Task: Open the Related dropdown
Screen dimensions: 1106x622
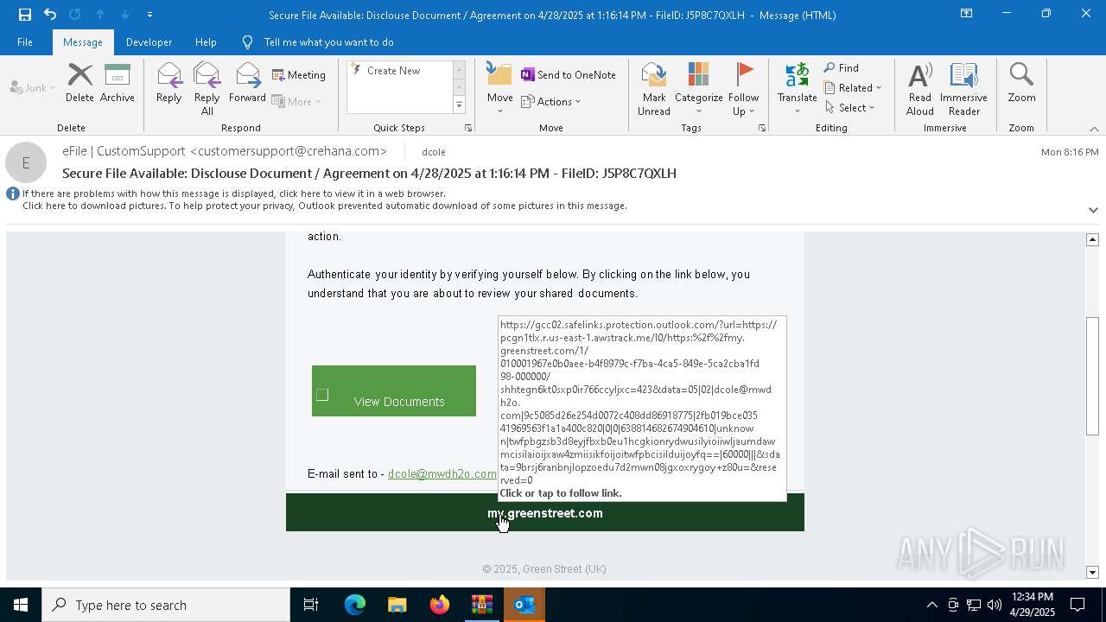Action: click(853, 87)
